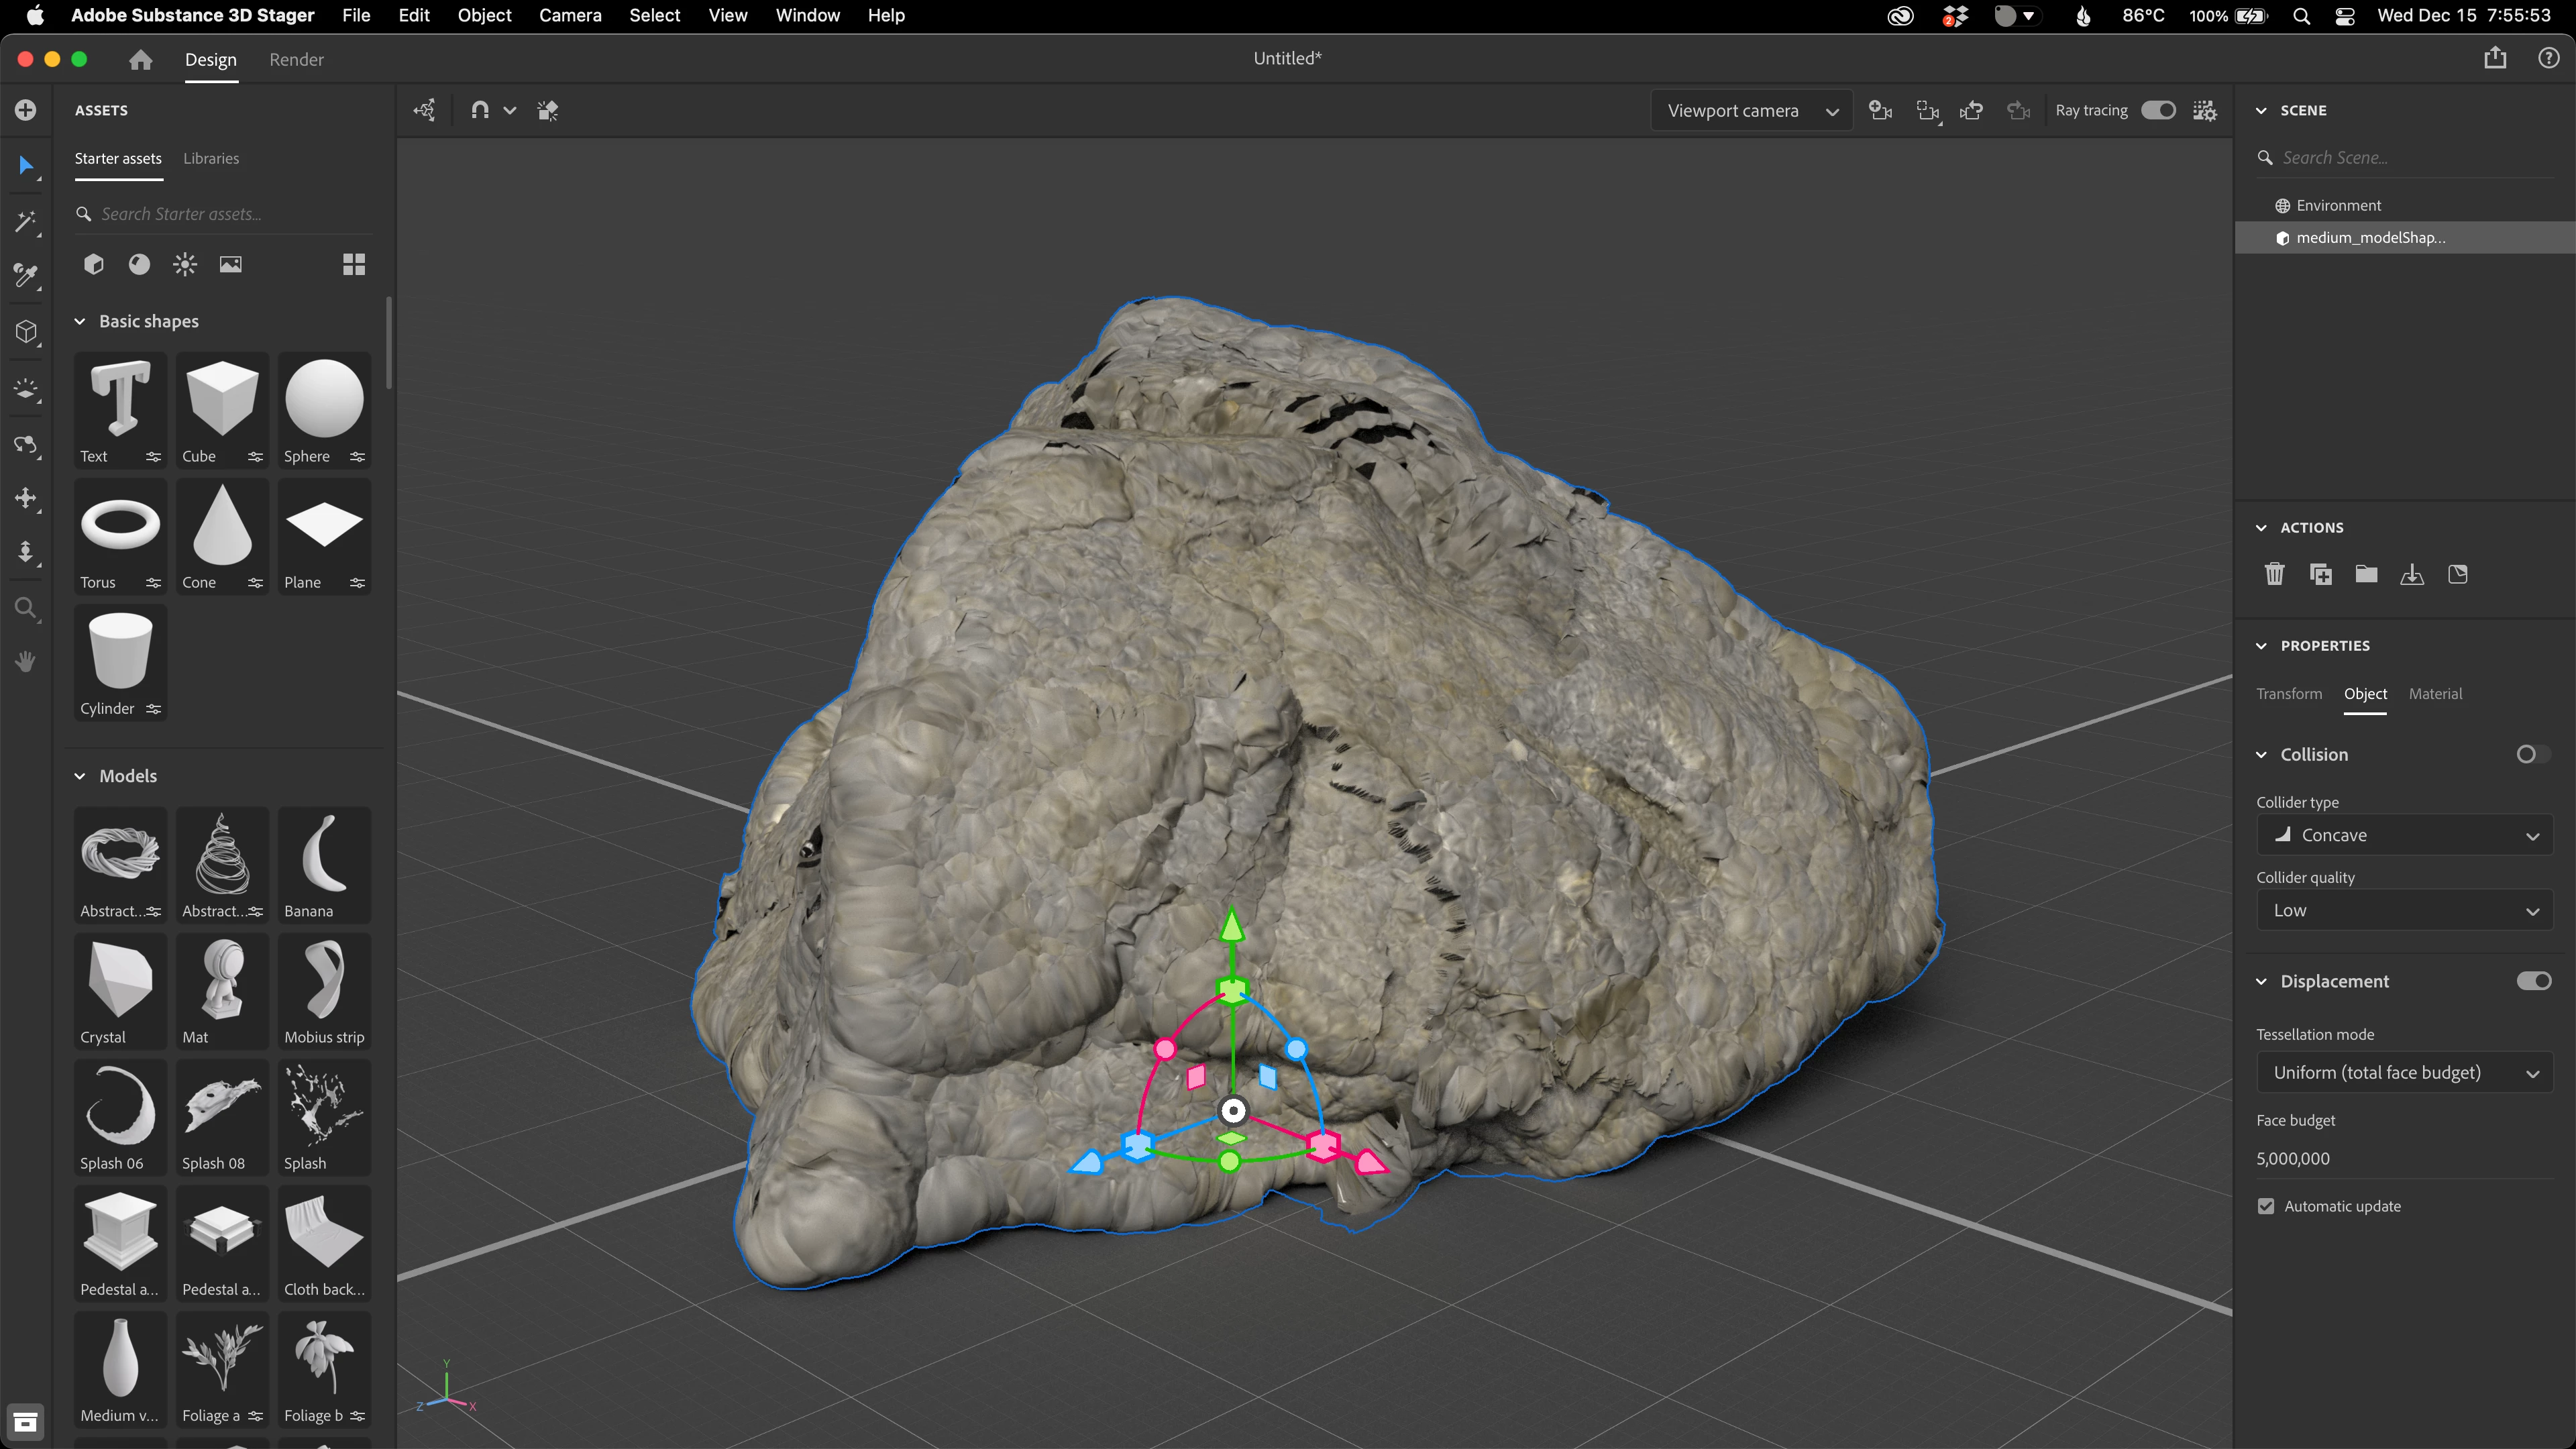
Task: Switch assets to grid view icon
Action: 354,264
